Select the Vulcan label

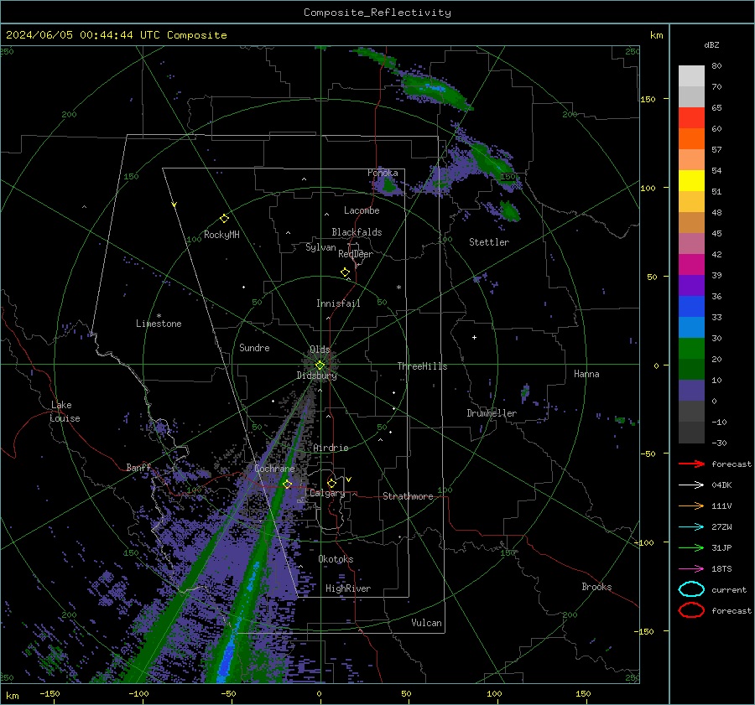426,623
